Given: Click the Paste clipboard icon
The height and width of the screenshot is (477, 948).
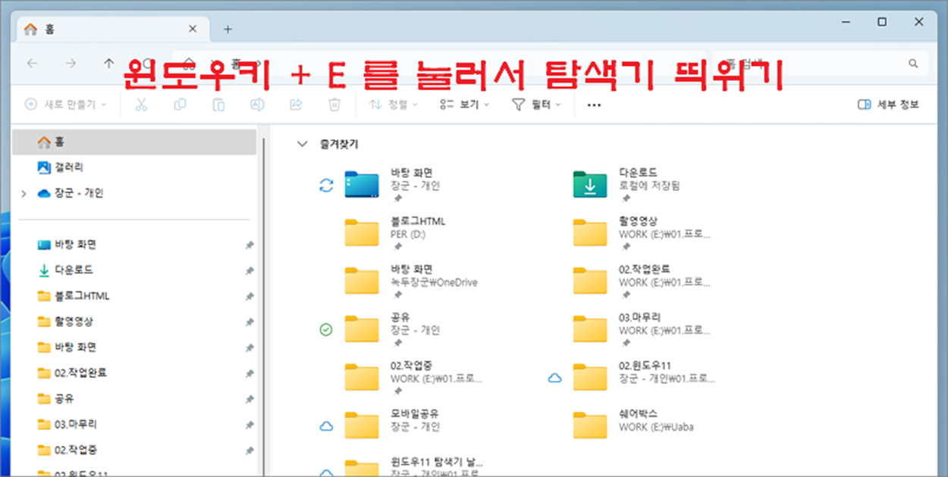Looking at the screenshot, I should [x=218, y=104].
